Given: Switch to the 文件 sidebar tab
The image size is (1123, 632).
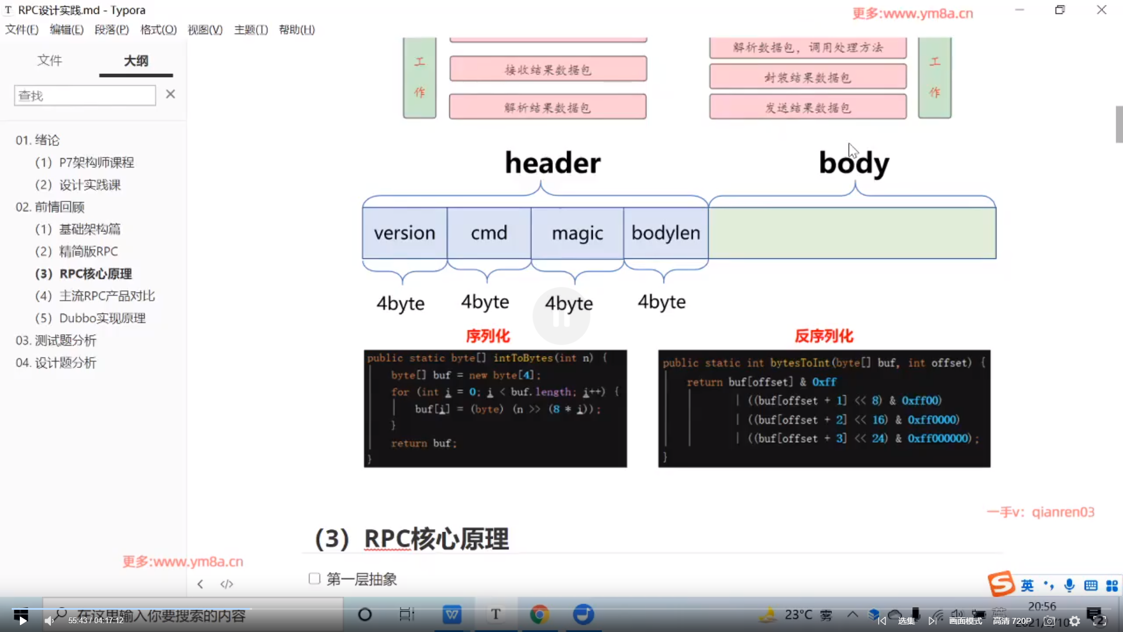Looking at the screenshot, I should 49,60.
